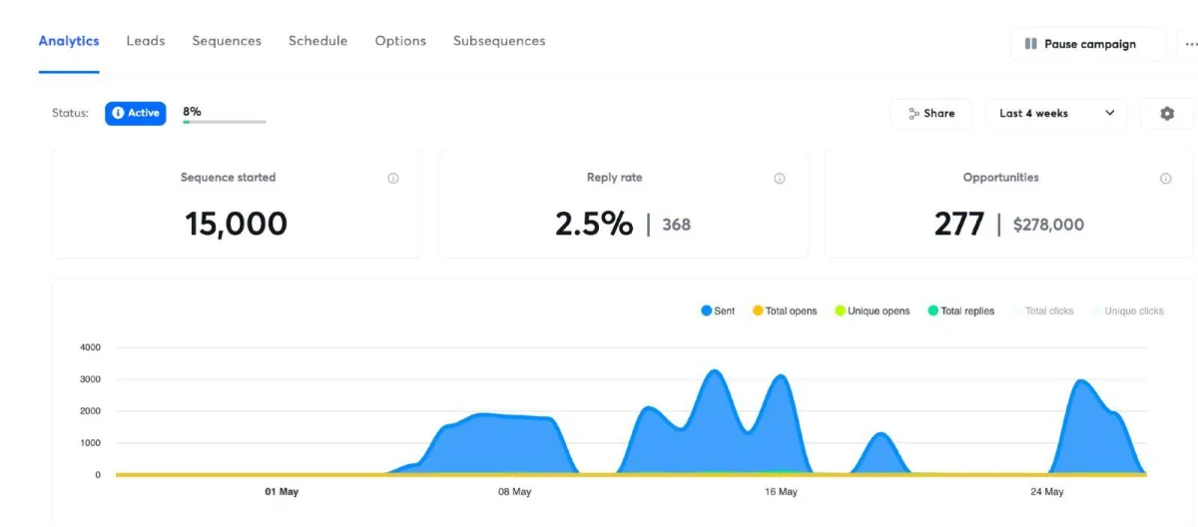
Task: Click the 4000 y-axis label
Action: (x=90, y=347)
